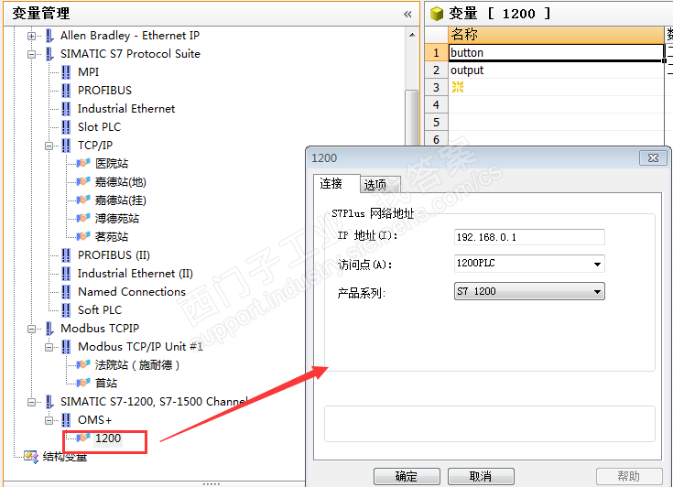The height and width of the screenshot is (487, 673).
Task: Select the output variable cell
Action: (557, 70)
